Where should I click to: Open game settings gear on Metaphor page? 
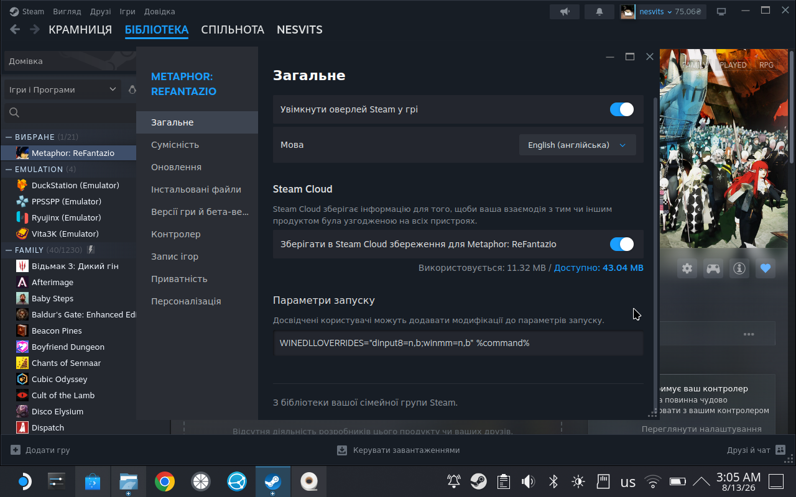pos(687,268)
